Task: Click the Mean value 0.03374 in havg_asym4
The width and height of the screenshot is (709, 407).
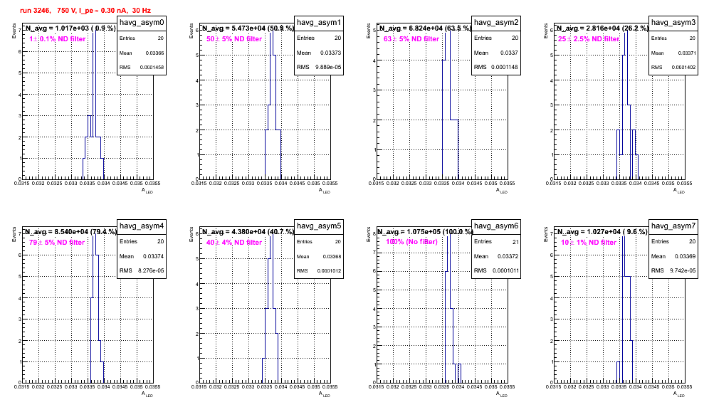Action: click(x=153, y=256)
